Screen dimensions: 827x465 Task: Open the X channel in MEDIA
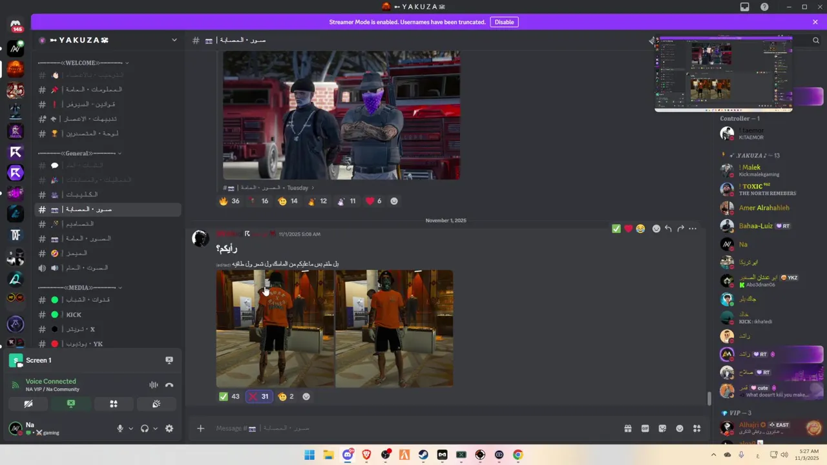coord(109,329)
